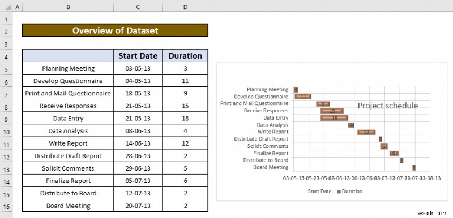Click the Data Entry bar labeled 18 in chart
453x218 pixels.
pyautogui.click(x=334, y=118)
